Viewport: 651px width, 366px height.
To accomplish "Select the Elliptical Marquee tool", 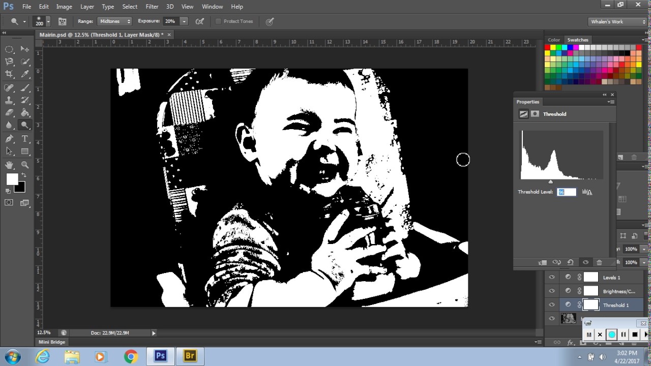I will click(9, 49).
